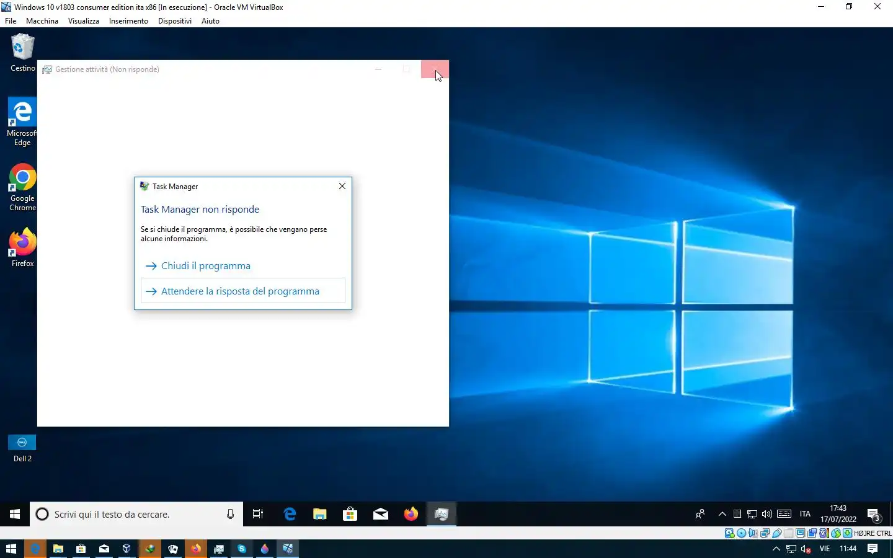Click VirtualBox keyboard capture arrow icon

(x=847, y=533)
